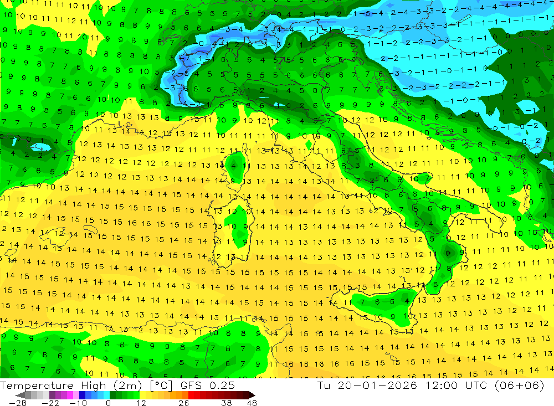
Task: Click the 48 legend value
Action: 252,403
